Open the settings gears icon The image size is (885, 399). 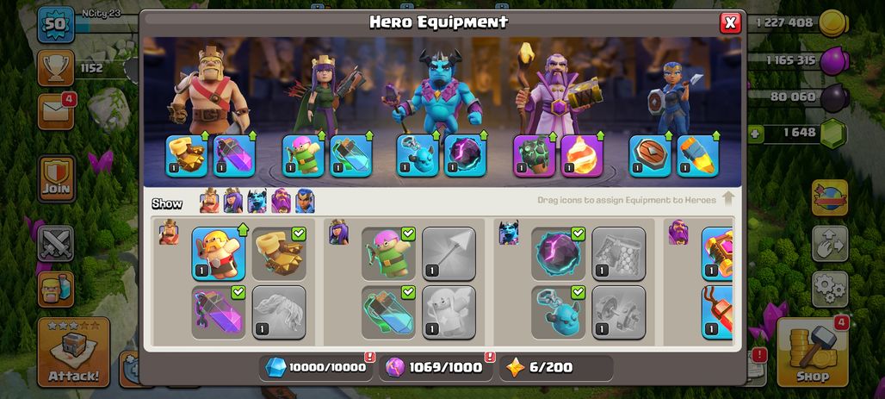tap(830, 289)
